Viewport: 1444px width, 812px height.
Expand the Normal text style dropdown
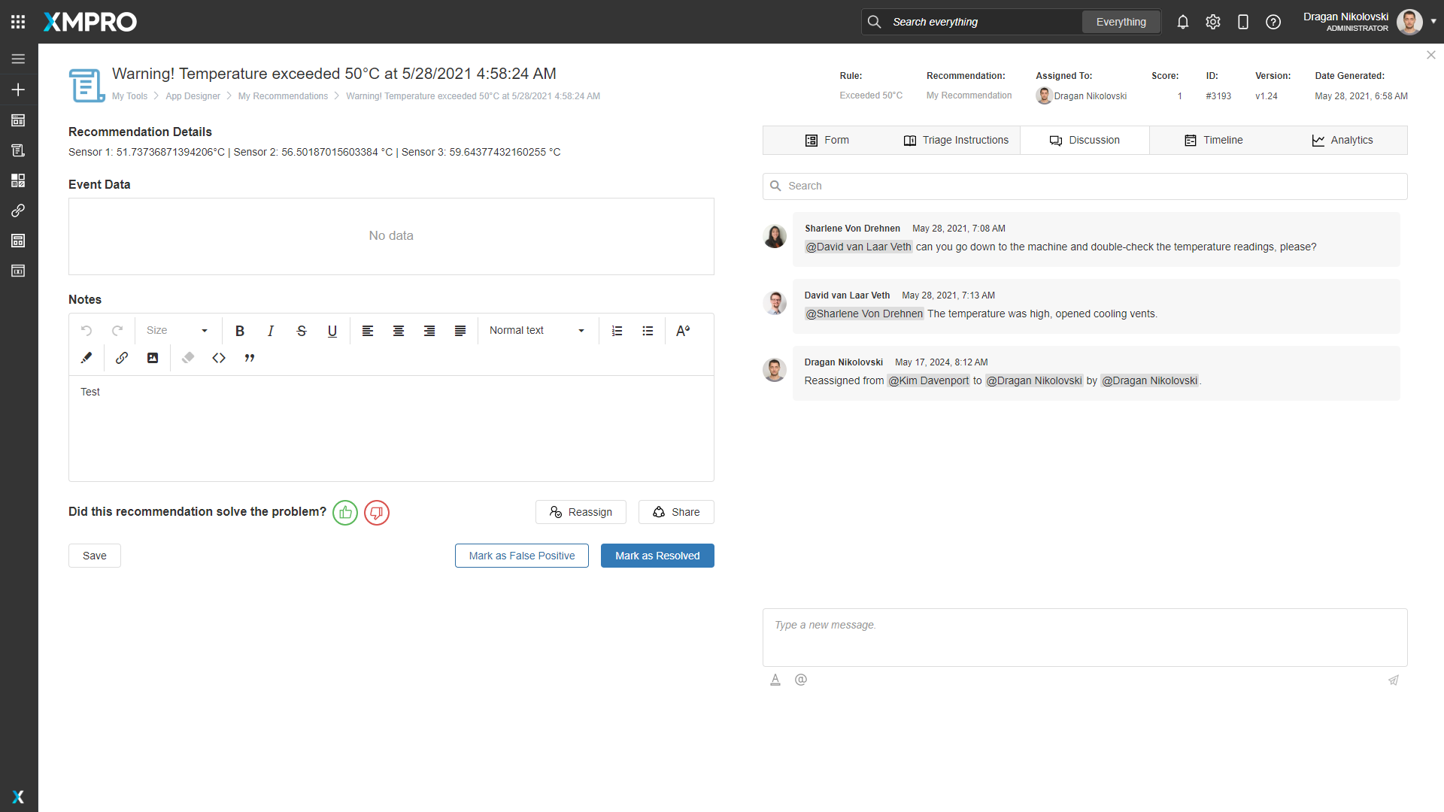coord(537,331)
